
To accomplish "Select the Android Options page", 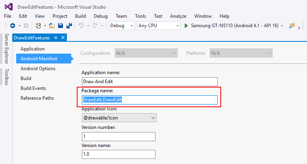I will (x=38, y=69).
